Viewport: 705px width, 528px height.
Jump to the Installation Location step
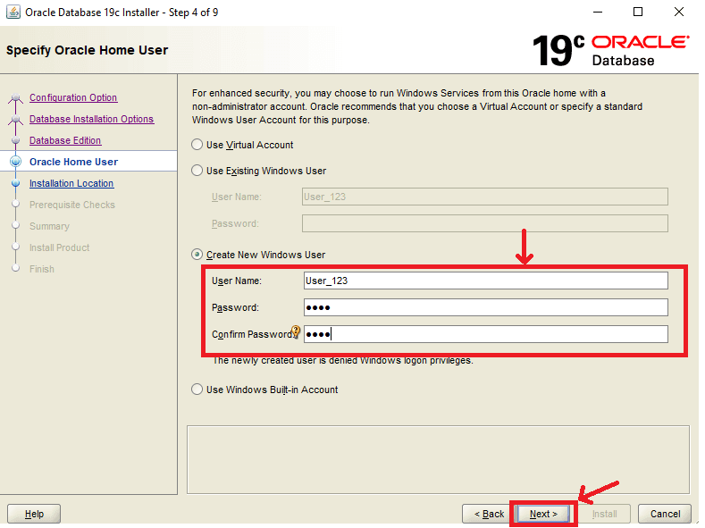(x=71, y=183)
